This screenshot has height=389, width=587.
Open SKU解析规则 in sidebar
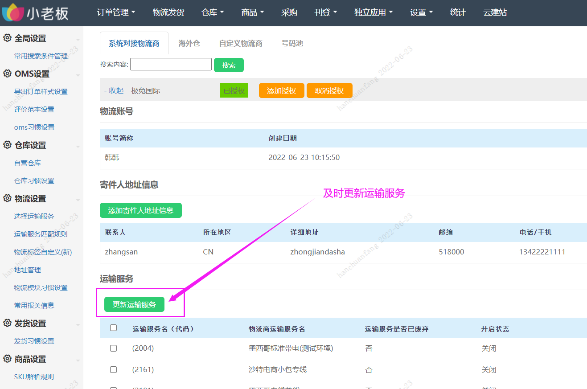34,377
